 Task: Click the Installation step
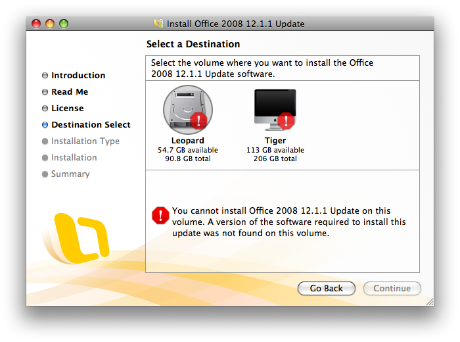click(74, 158)
